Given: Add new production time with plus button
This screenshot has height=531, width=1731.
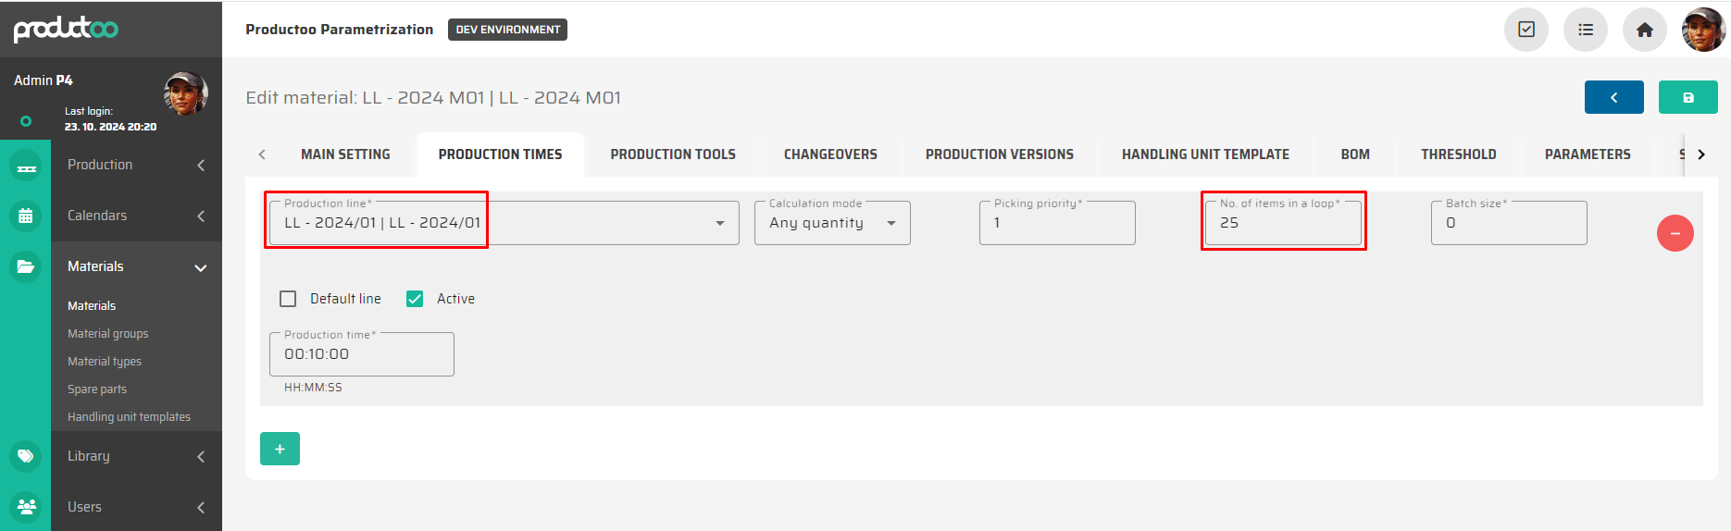Looking at the screenshot, I should pyautogui.click(x=280, y=449).
